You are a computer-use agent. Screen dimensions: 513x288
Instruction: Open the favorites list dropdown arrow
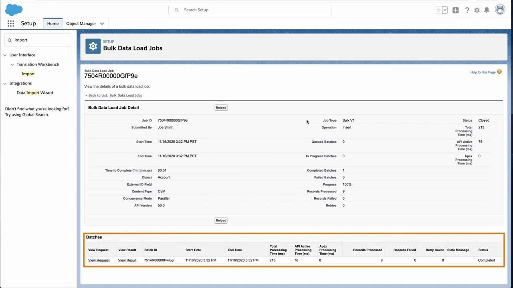tap(445, 10)
